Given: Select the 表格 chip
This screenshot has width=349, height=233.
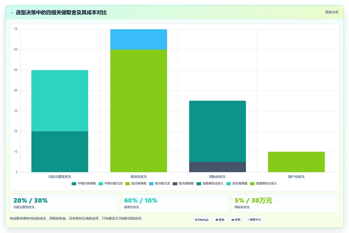Looking at the screenshot, I should tap(220, 220).
